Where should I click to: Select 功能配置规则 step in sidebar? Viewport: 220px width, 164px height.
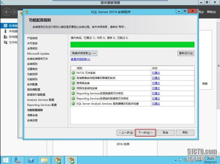[x=35, y=110]
